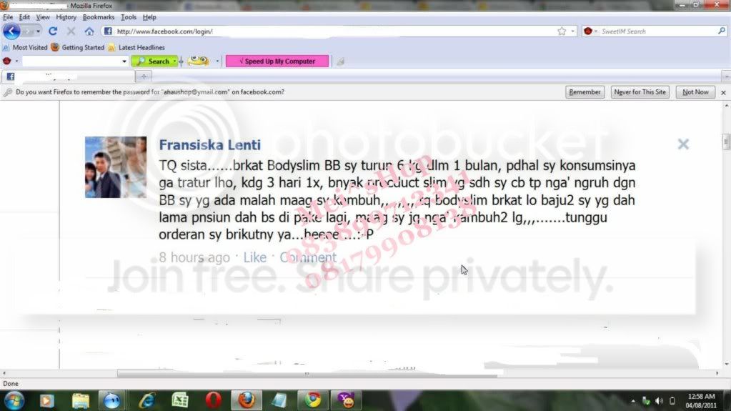
Task: Open Fransiska Lenti's profile picture
Action: click(x=116, y=167)
